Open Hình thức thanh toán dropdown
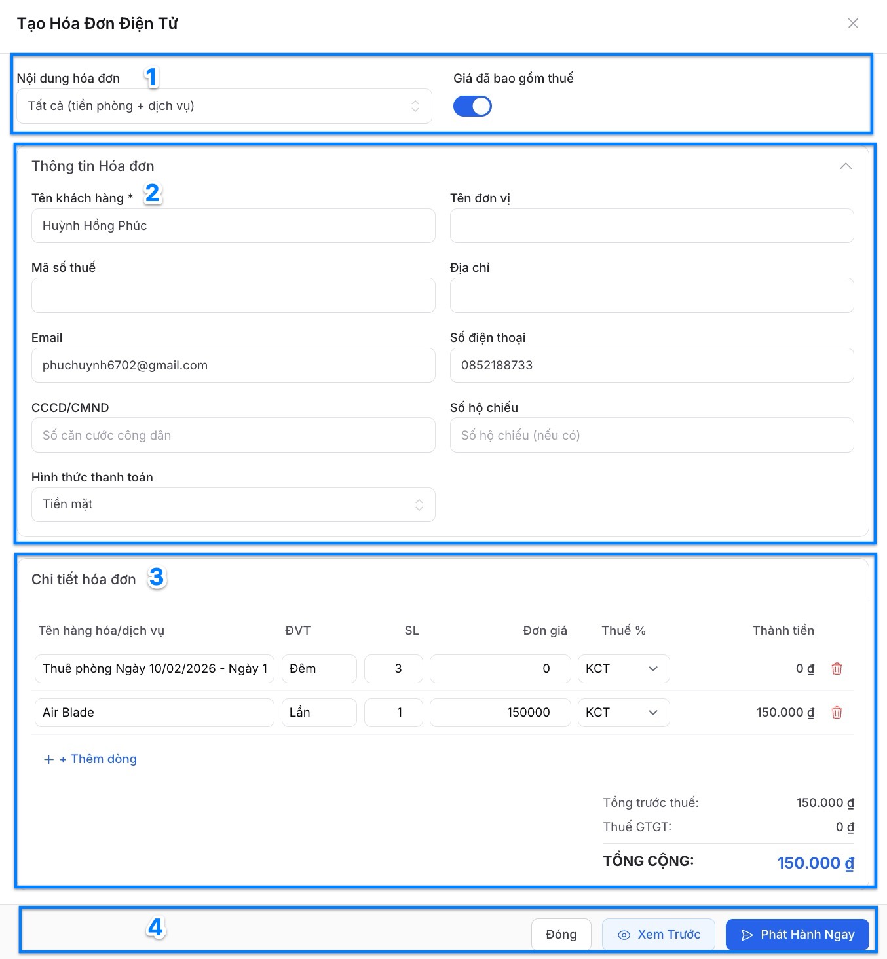 (233, 504)
